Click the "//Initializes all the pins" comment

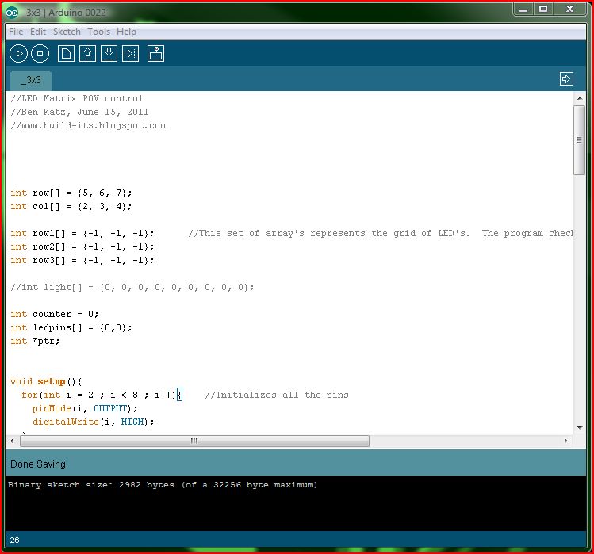pos(277,395)
